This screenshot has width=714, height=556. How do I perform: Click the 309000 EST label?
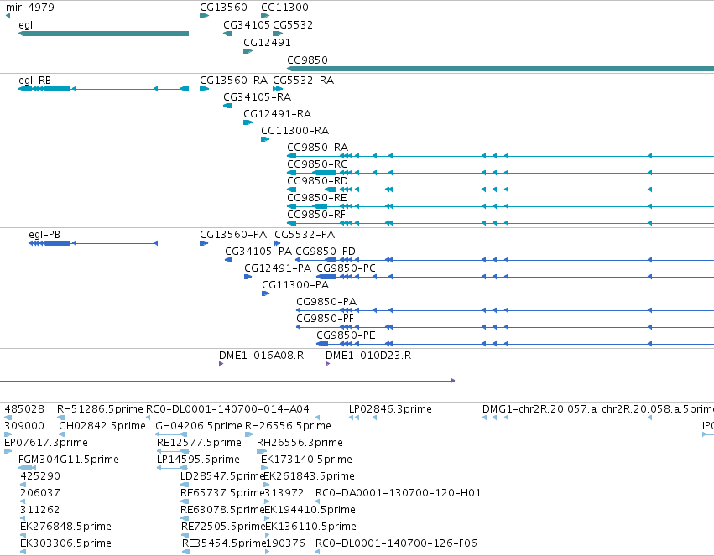pyautogui.click(x=24, y=426)
